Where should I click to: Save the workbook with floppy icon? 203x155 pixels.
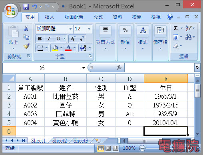coord(26,7)
